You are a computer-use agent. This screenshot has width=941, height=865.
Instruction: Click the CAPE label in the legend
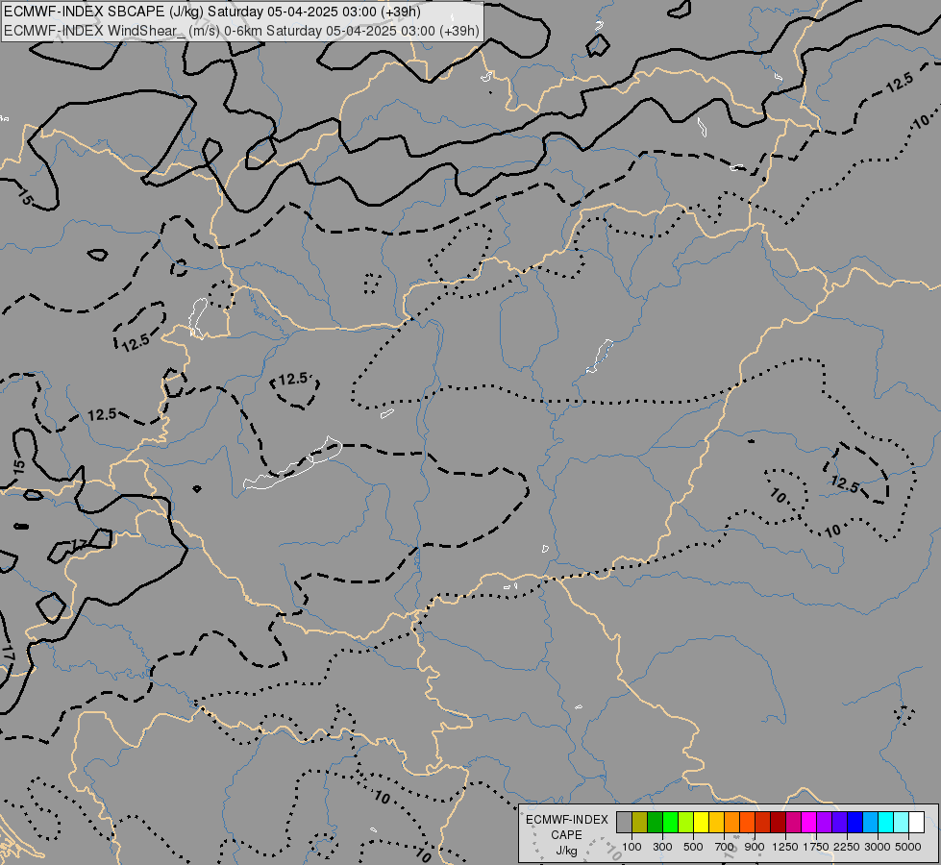pos(566,835)
